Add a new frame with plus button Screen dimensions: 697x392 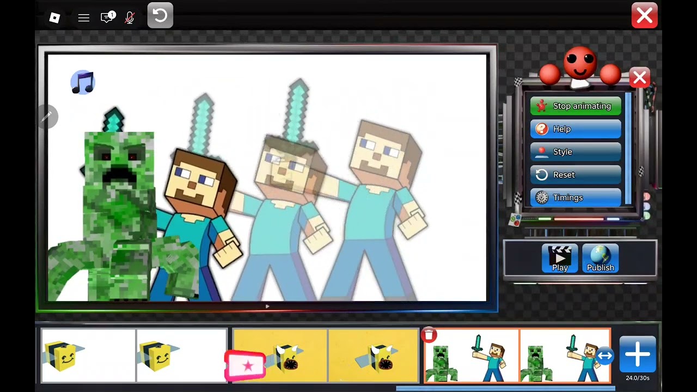[x=638, y=355]
